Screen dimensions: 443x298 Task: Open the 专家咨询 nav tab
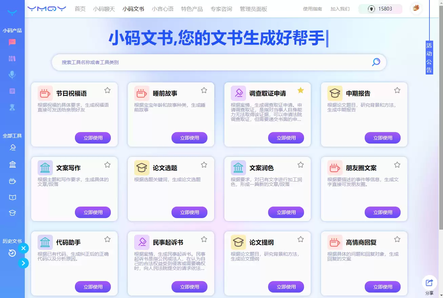[221, 9]
